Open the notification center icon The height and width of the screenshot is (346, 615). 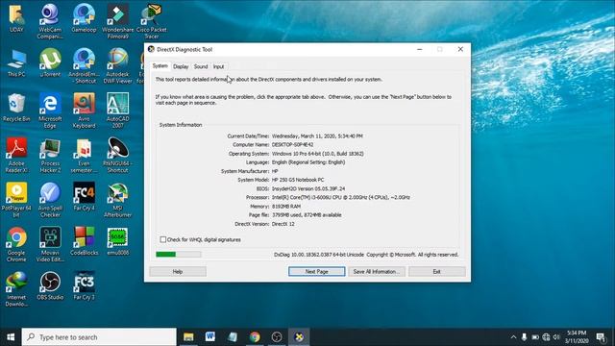coord(601,337)
